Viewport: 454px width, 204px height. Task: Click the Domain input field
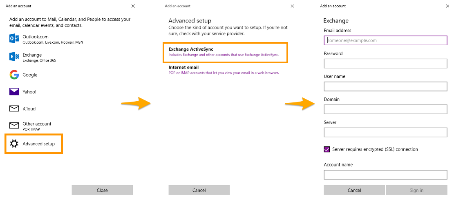tap(385, 109)
